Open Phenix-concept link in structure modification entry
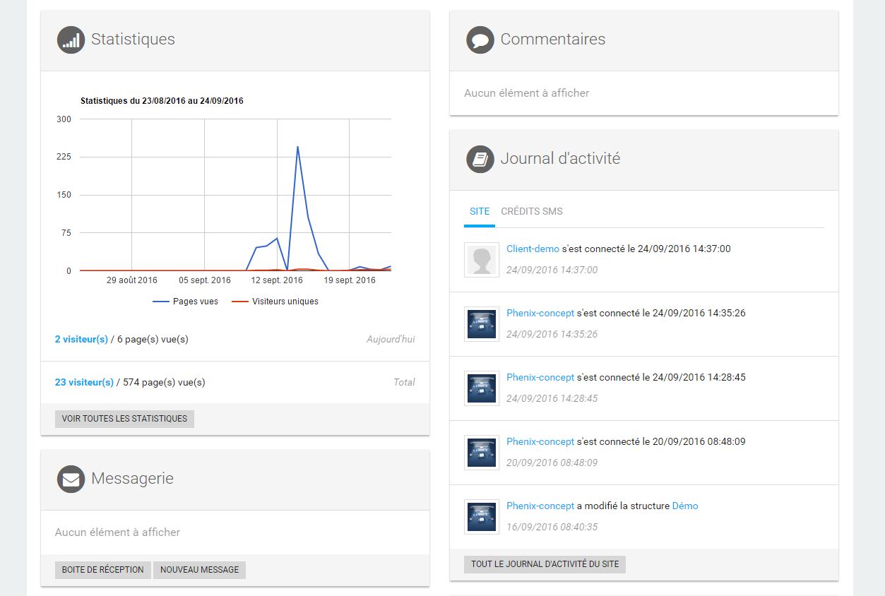 pos(540,506)
